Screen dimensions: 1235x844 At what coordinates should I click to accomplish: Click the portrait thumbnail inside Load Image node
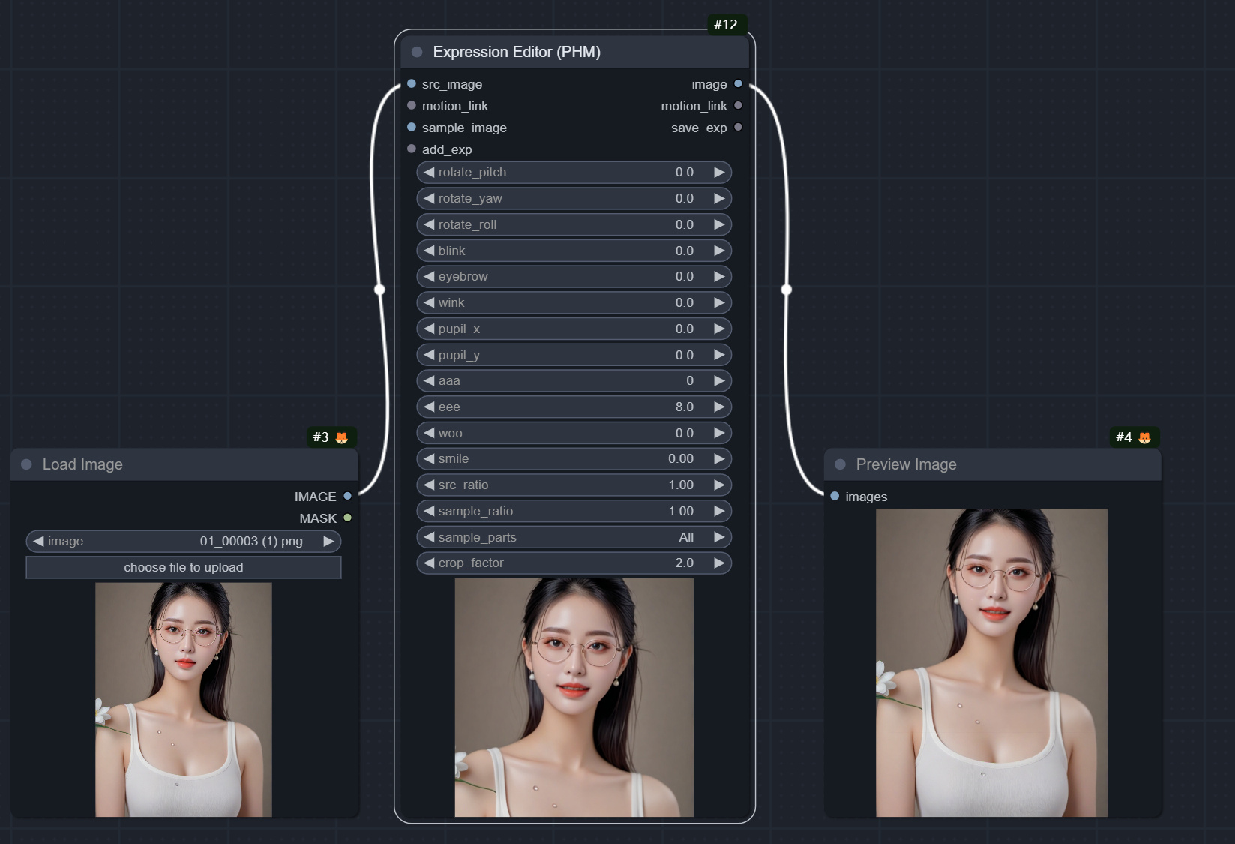(184, 699)
